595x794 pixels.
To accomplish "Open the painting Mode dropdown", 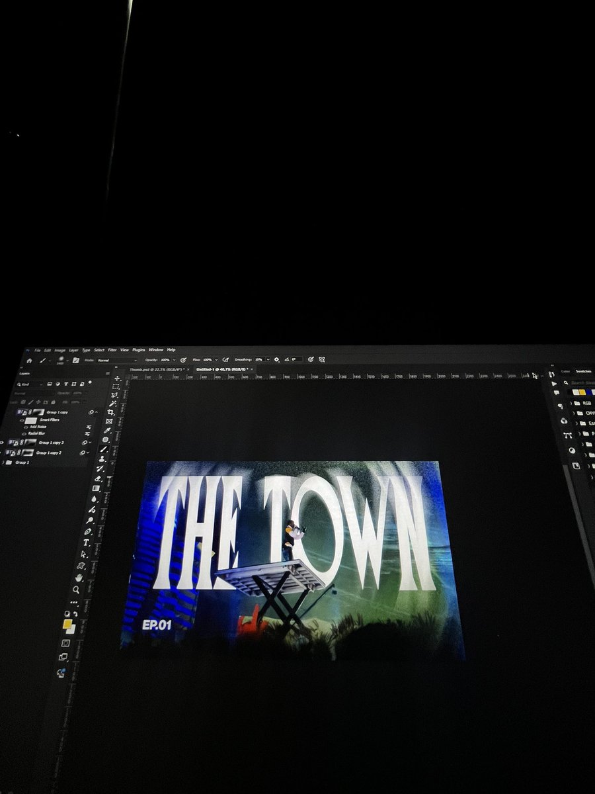I will click(x=117, y=360).
